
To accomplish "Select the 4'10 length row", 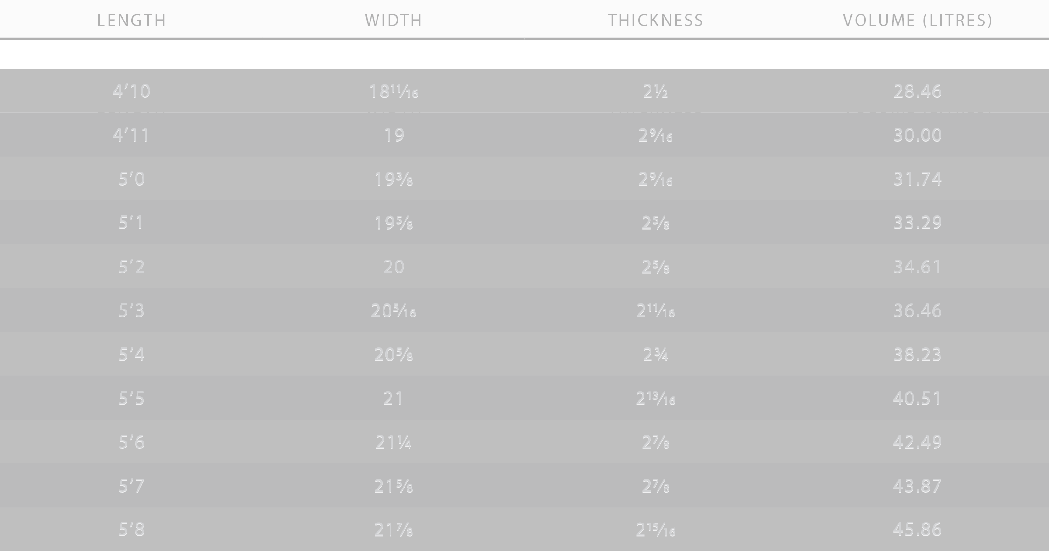I will [x=524, y=91].
